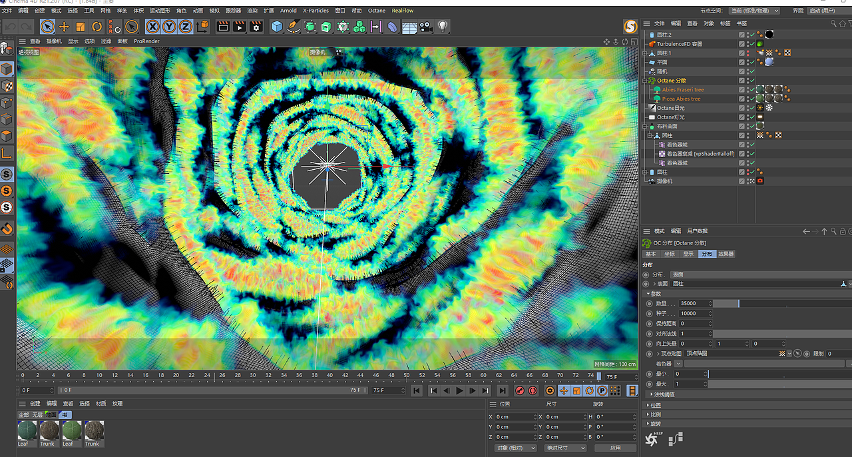
Task: Click the record active objects button
Action: pyautogui.click(x=521, y=391)
